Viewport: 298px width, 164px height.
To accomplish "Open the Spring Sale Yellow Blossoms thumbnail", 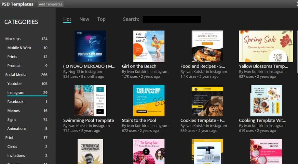I will pos(266,46).
